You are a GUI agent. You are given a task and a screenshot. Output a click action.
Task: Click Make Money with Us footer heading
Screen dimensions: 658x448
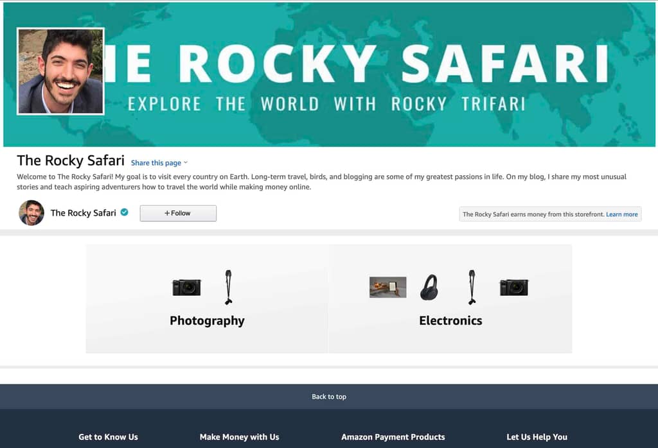(x=239, y=436)
